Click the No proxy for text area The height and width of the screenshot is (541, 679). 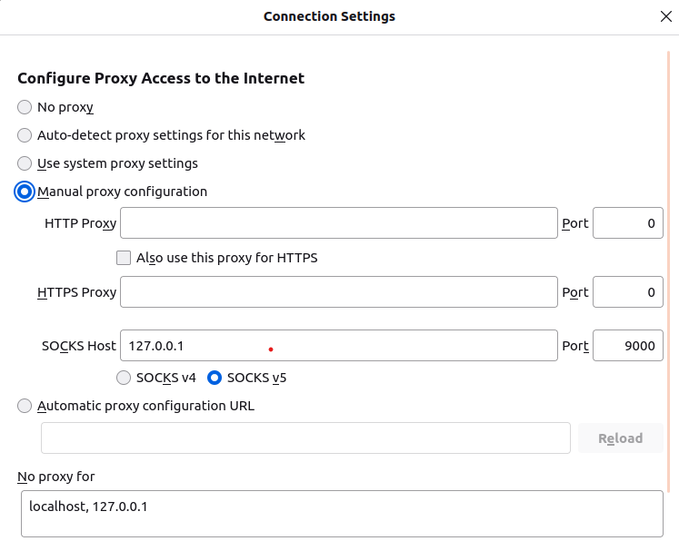pyautogui.click(x=342, y=514)
